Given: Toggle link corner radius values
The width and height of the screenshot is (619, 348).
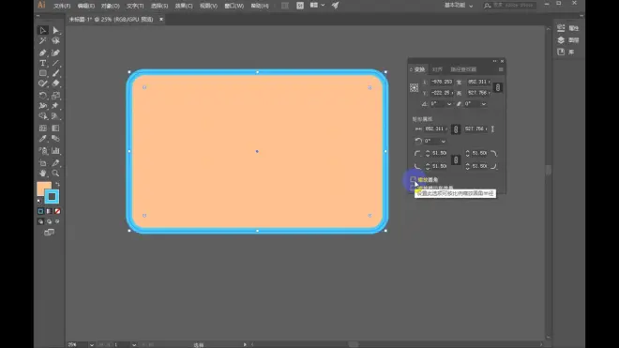Looking at the screenshot, I should pyautogui.click(x=456, y=159).
